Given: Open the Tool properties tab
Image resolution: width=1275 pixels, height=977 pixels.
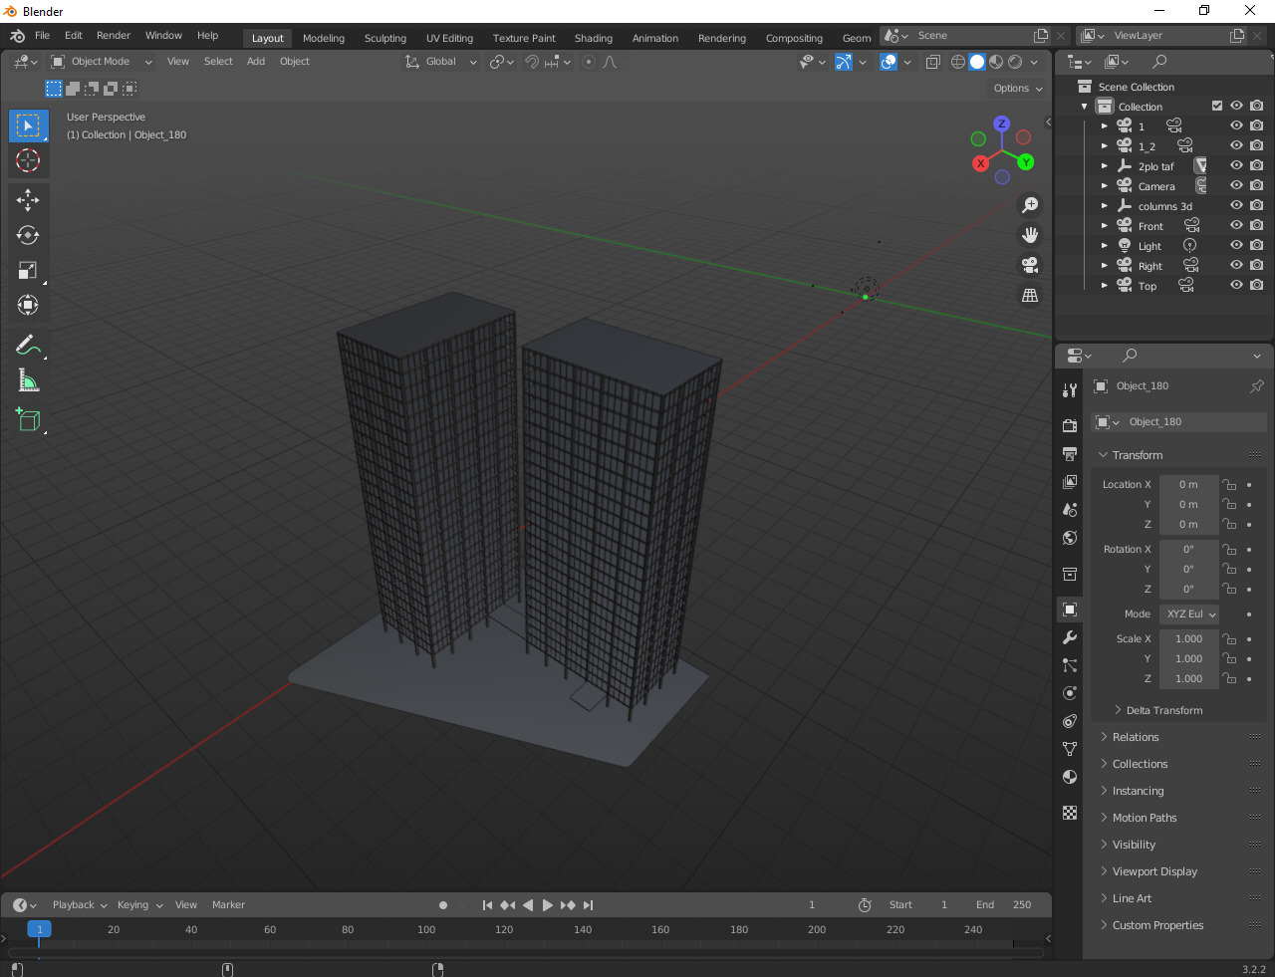Looking at the screenshot, I should click(1070, 390).
